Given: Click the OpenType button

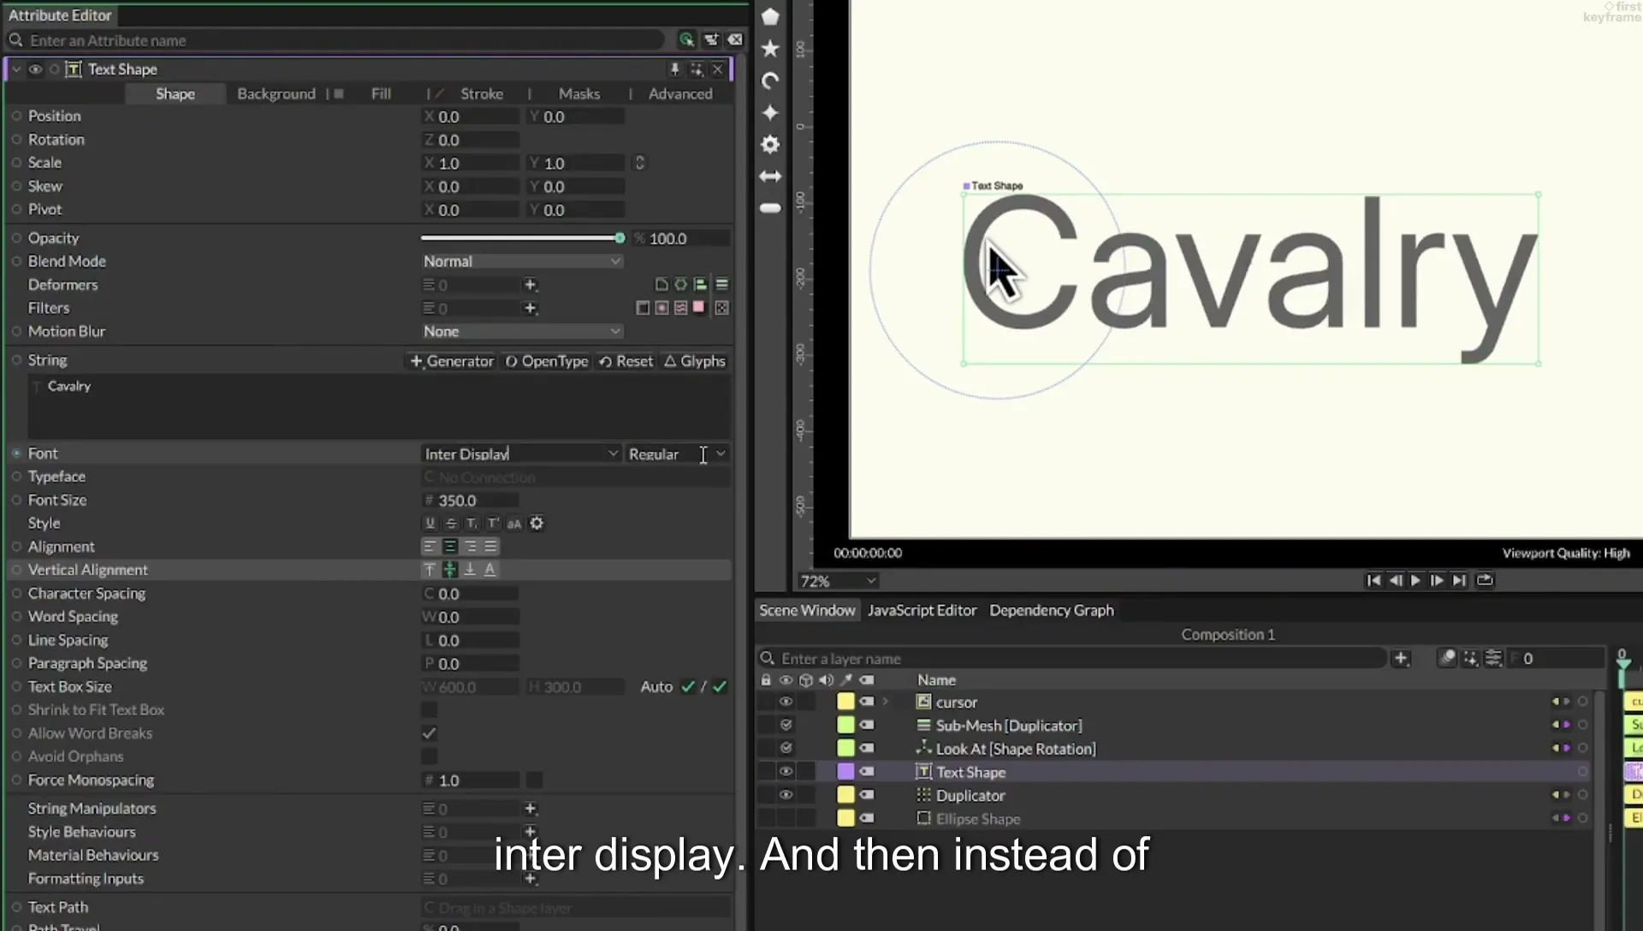Looking at the screenshot, I should [x=547, y=361].
